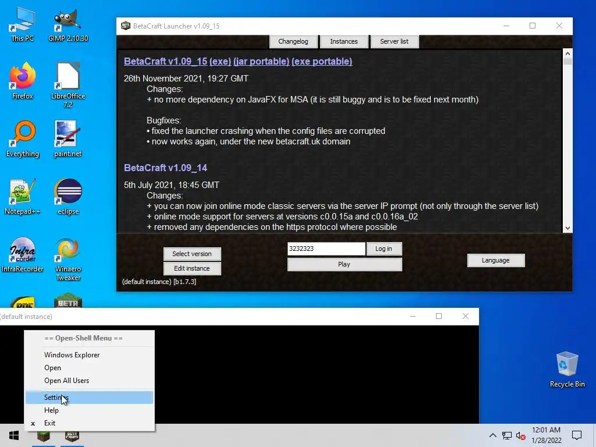The height and width of the screenshot is (447, 596).
Task: Click BetaCraft Launcher title bar icon
Action: (x=126, y=26)
